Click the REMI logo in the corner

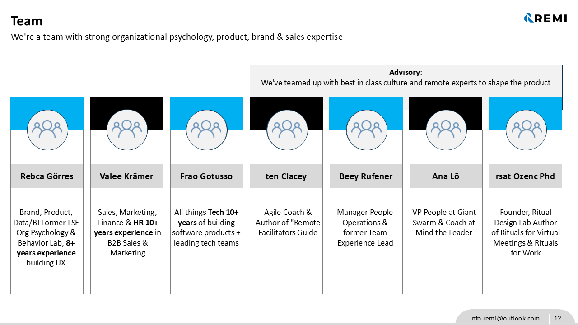[x=545, y=18]
